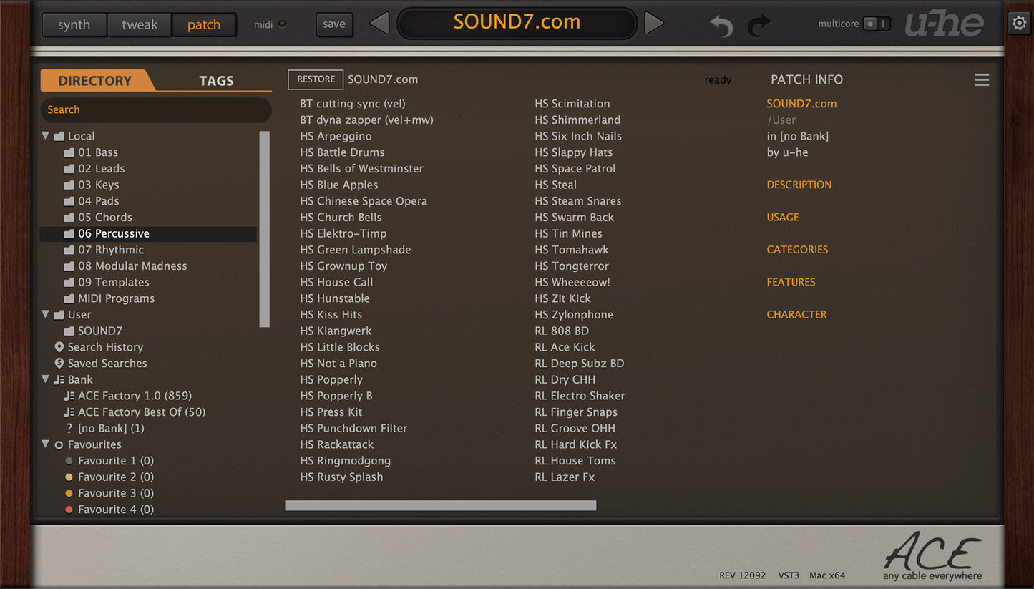Open the DIRECTORY tab
Image resolution: width=1034 pixels, height=589 pixels.
95,80
